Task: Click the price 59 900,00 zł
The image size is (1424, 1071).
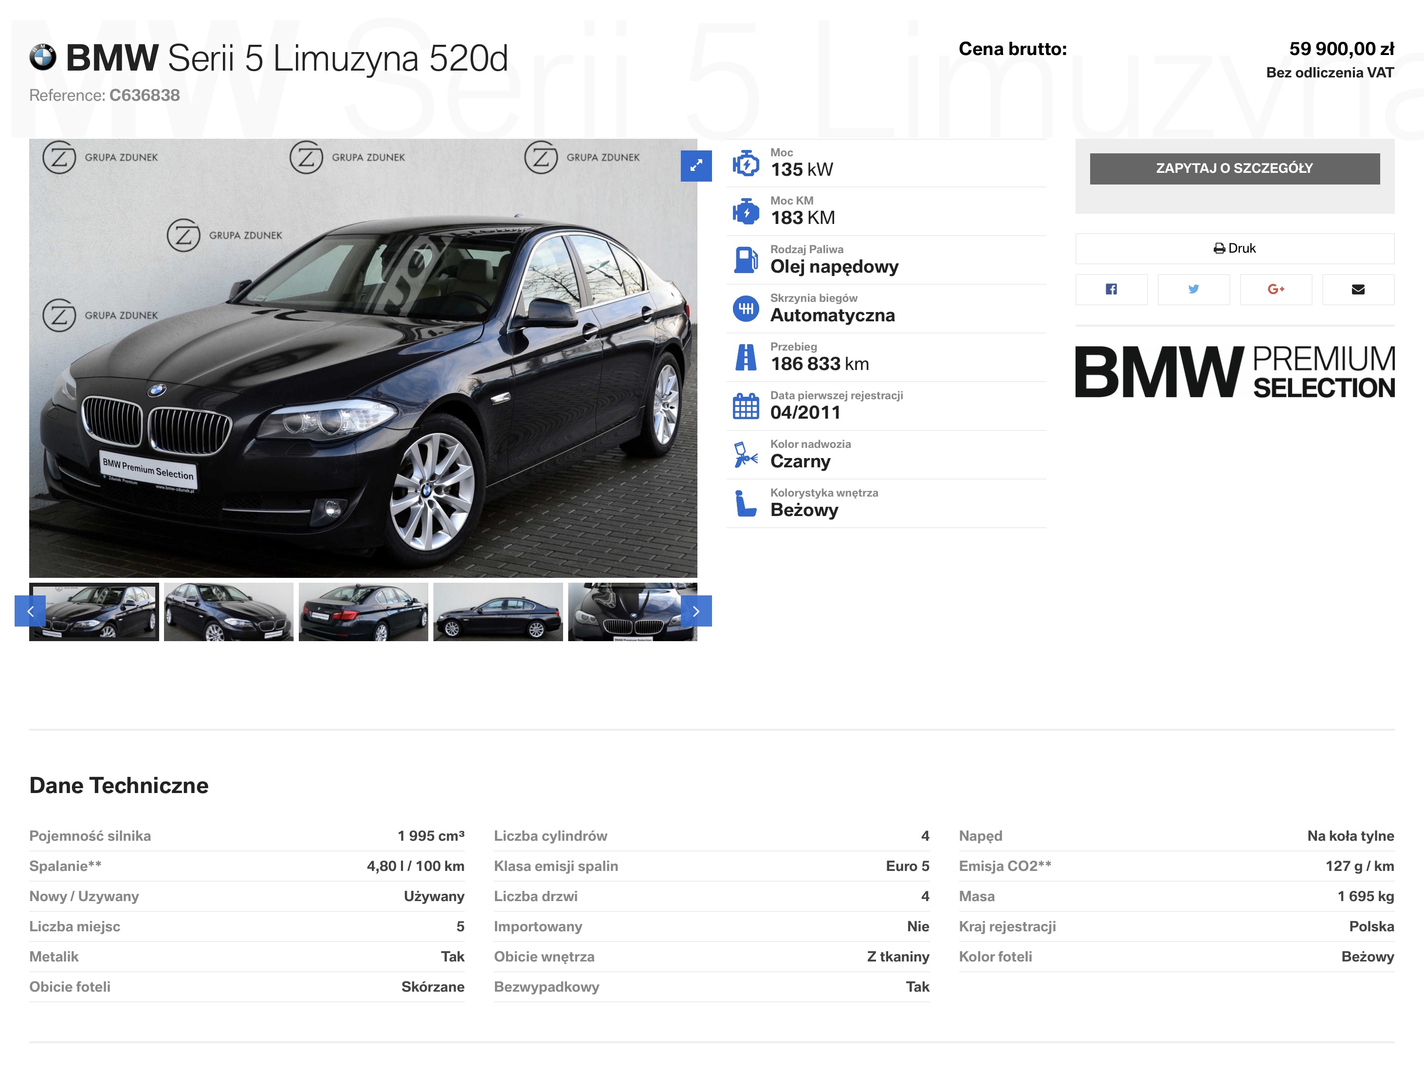Action: pos(1342,49)
